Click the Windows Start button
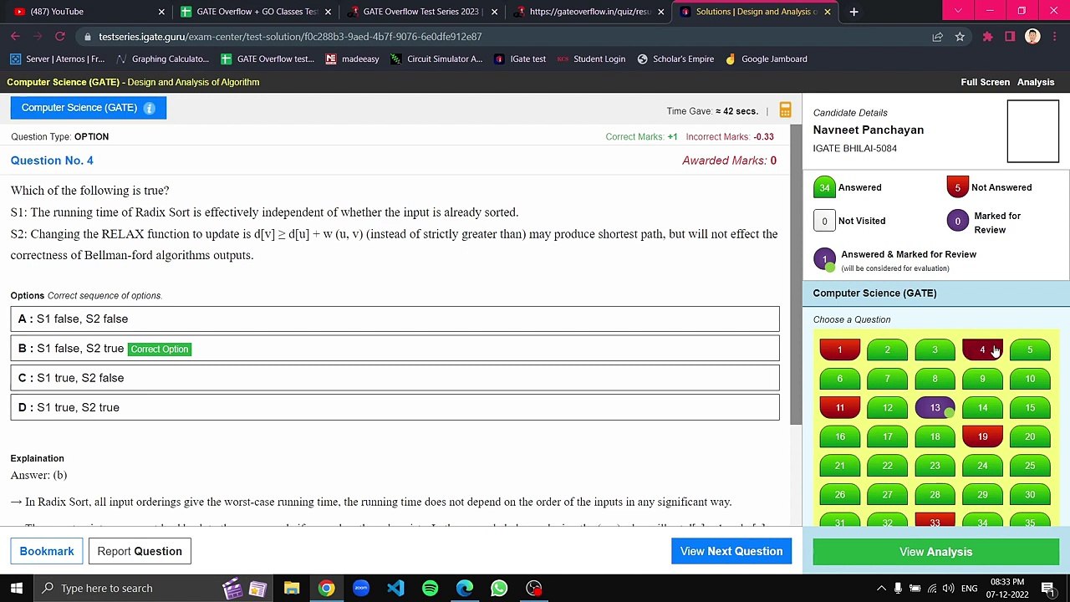 pos(16,588)
